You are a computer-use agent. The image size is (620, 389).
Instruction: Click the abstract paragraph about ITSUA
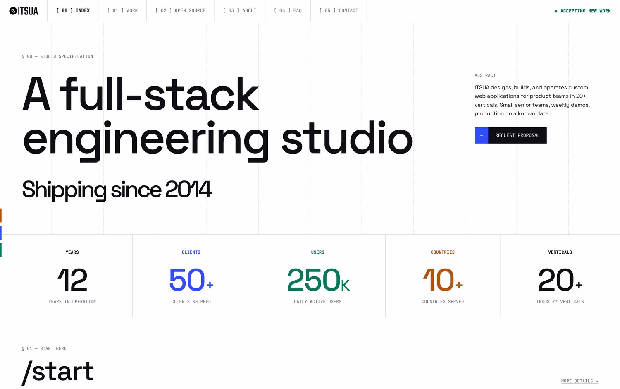(532, 101)
